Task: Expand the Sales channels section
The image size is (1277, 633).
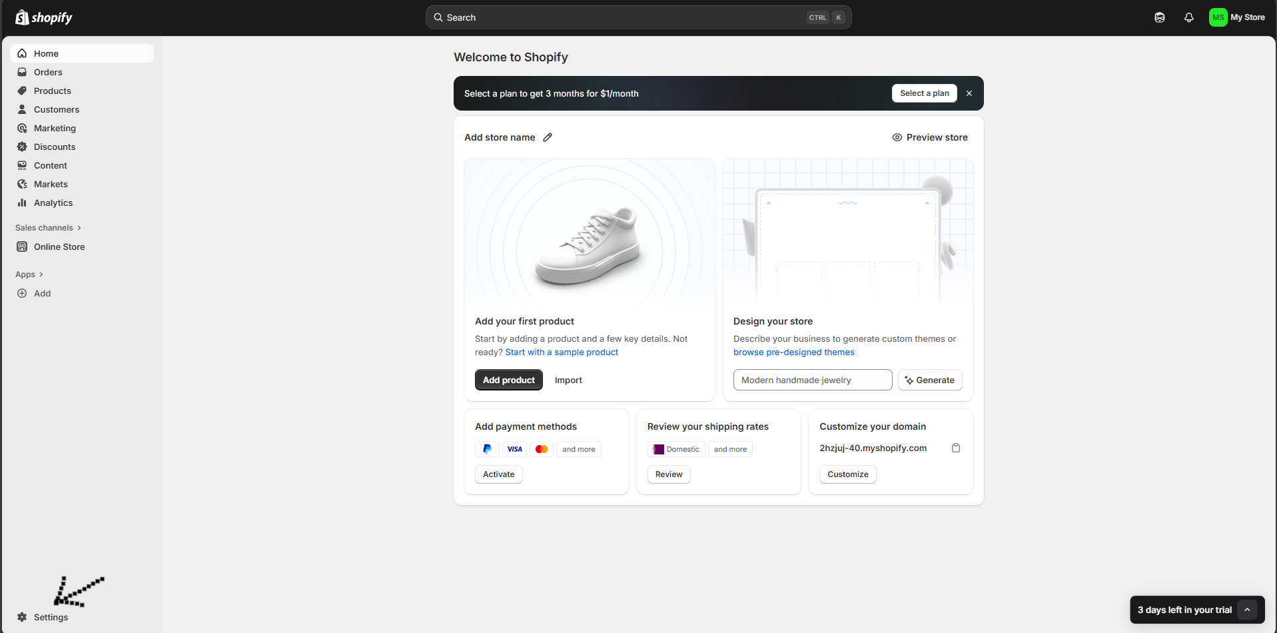Action: (x=48, y=228)
